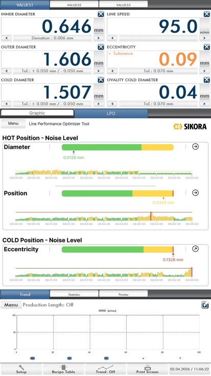Click left arrow under Line Speed
The width and height of the screenshot is (211, 376).
(112, 38)
